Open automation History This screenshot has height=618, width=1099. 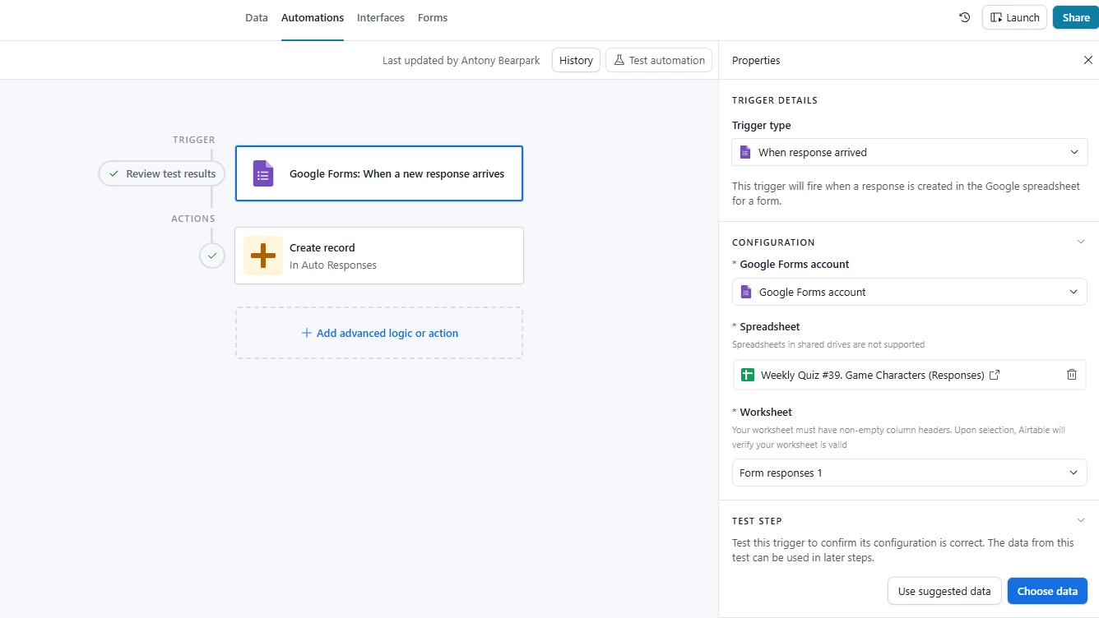click(x=576, y=60)
